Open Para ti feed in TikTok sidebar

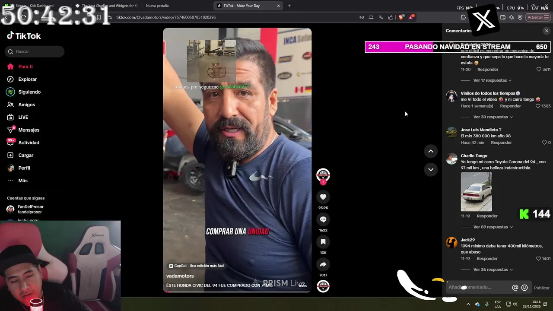coord(20,67)
